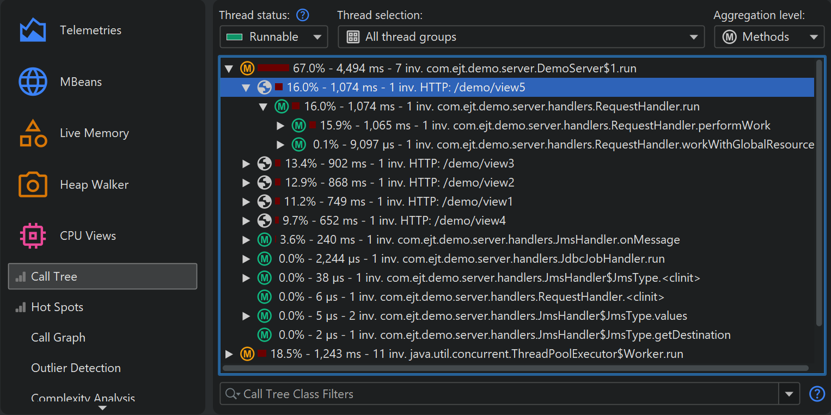Click the Thread status help icon
This screenshot has width=831, height=415.
click(302, 15)
